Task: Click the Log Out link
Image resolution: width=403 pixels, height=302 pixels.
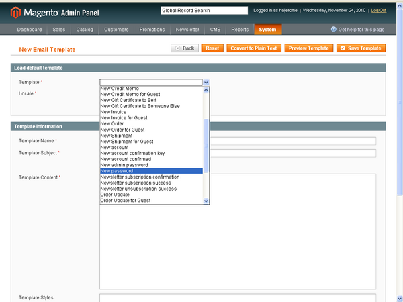Action: click(378, 11)
